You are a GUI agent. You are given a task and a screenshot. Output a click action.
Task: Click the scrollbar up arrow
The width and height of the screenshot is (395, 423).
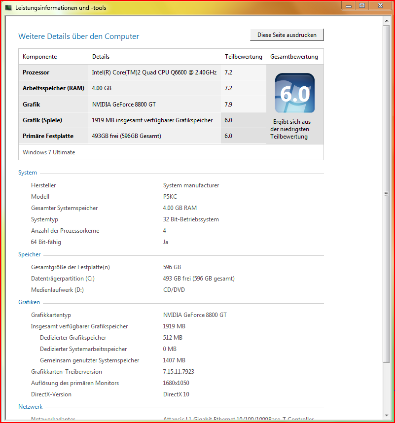coord(386,21)
